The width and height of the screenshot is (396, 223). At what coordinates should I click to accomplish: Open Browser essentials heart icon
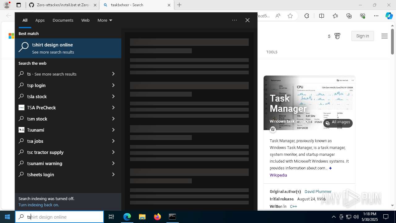363,16
